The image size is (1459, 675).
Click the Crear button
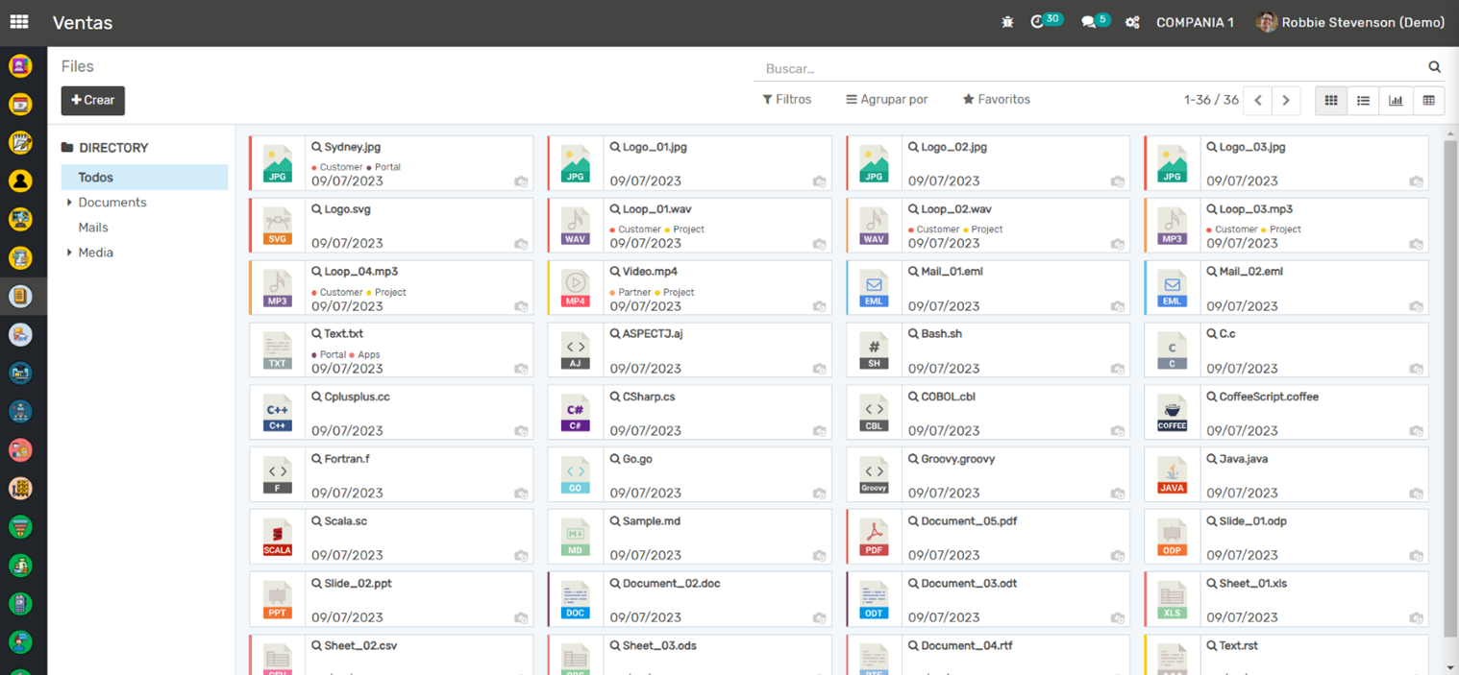click(93, 101)
